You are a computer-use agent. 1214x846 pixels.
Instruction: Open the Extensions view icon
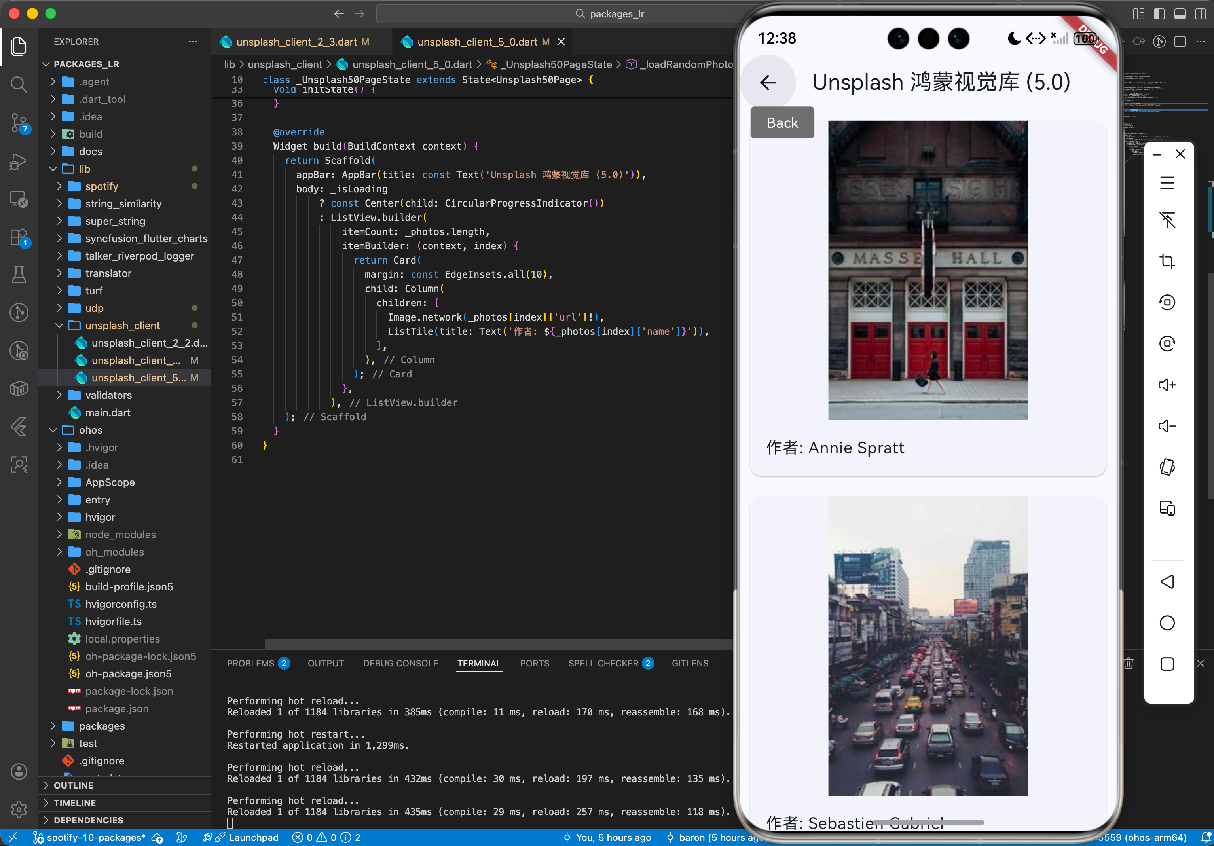19,237
